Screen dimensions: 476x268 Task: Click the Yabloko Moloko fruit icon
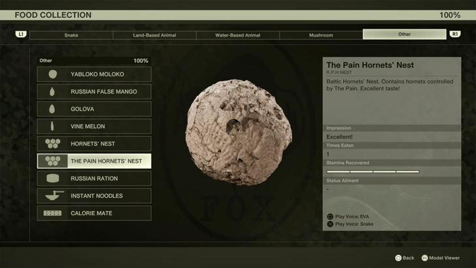pos(52,75)
